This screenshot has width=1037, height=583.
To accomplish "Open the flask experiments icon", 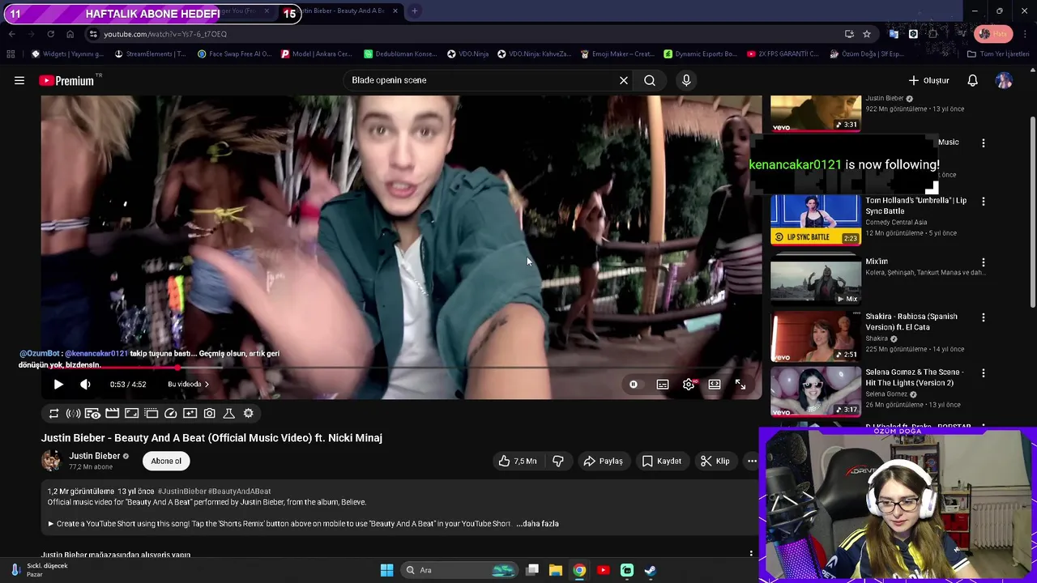I will coord(228,414).
